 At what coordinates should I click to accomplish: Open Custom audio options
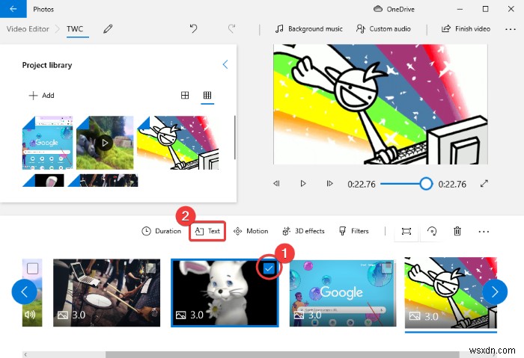383,28
